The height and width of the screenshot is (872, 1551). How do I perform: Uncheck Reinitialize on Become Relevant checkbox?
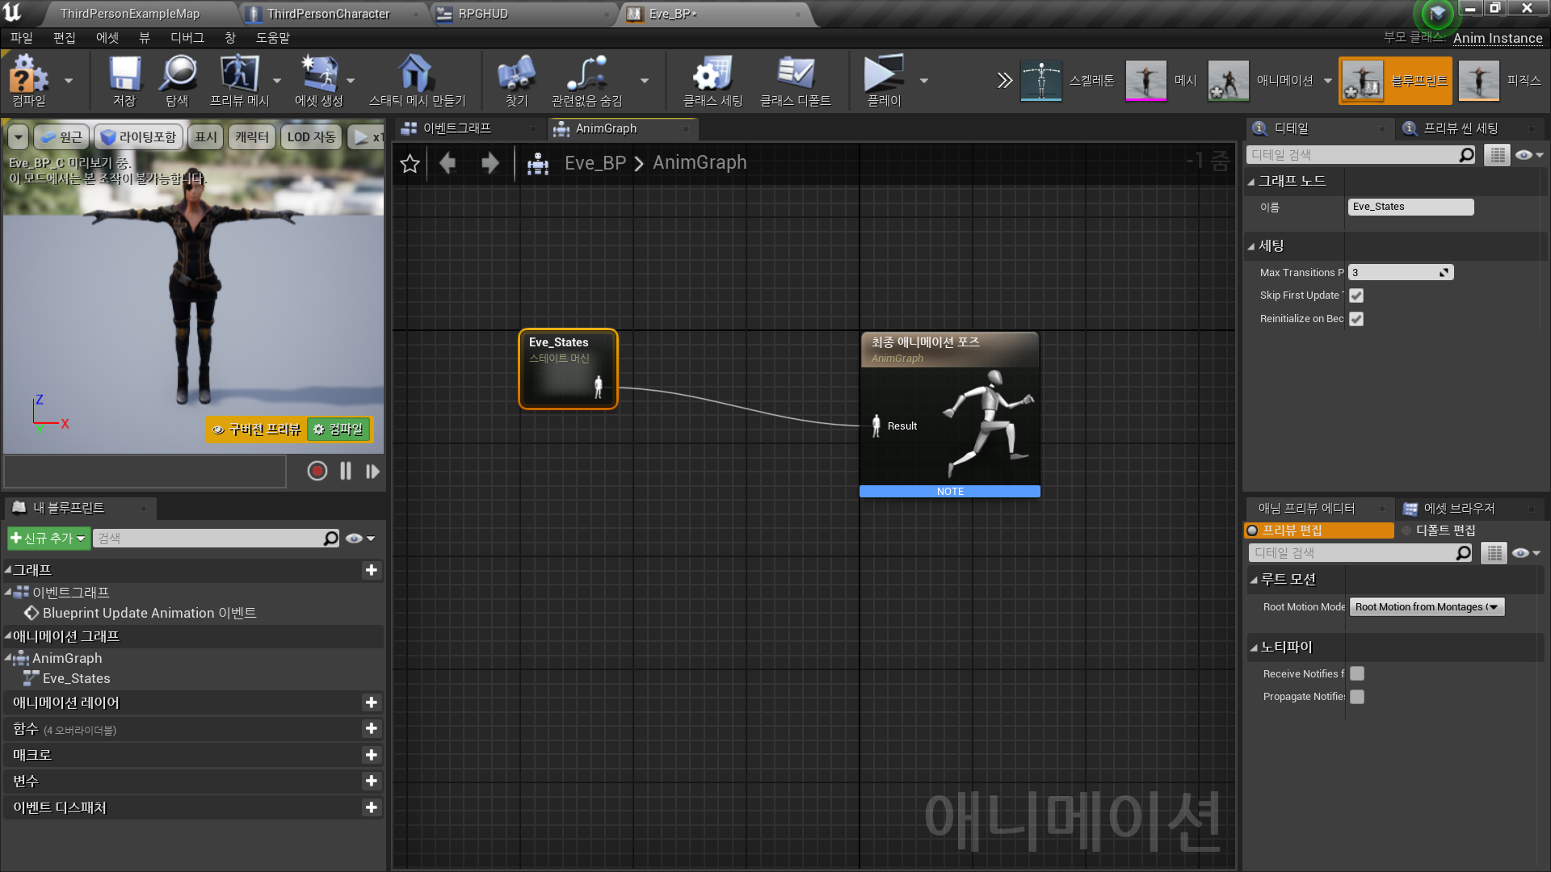[1356, 319]
